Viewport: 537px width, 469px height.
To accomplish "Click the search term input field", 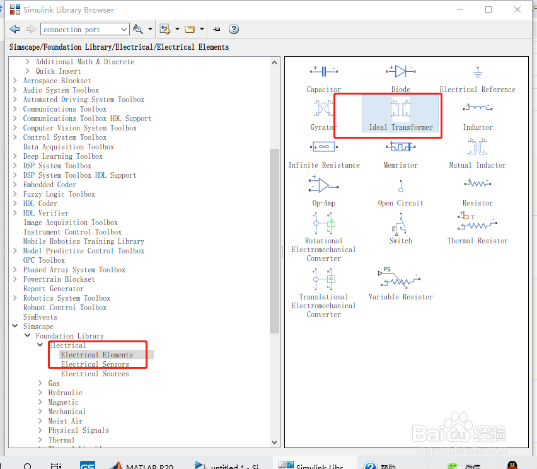I will pos(81,30).
